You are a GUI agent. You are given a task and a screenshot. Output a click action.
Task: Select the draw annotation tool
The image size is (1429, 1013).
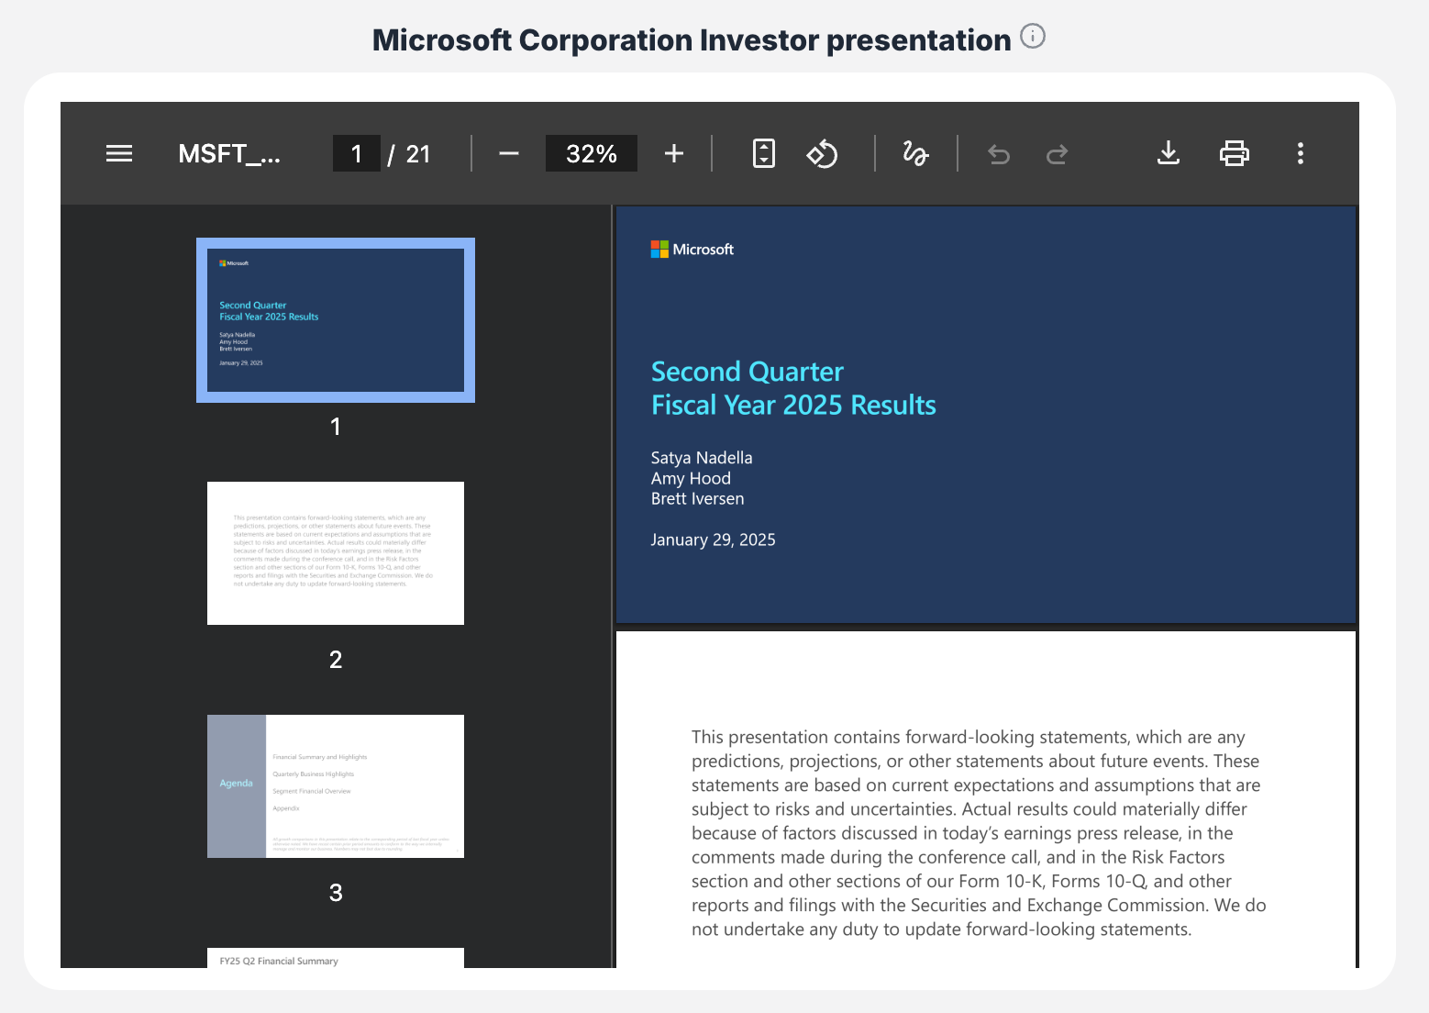pyautogui.click(x=915, y=153)
